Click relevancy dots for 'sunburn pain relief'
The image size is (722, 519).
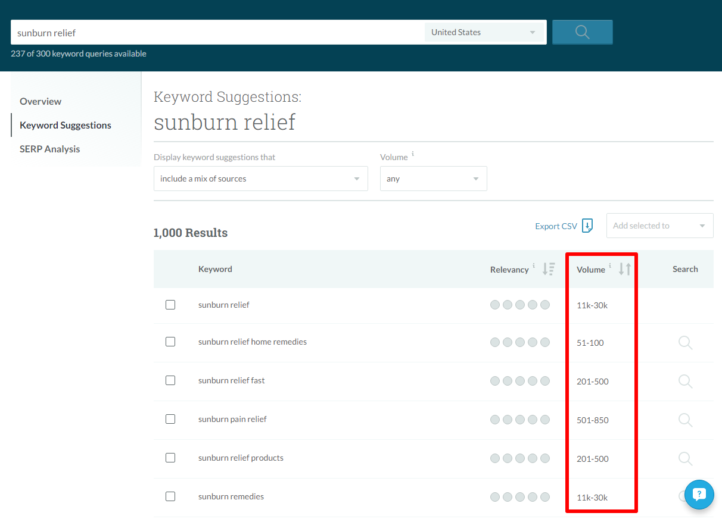tap(520, 420)
